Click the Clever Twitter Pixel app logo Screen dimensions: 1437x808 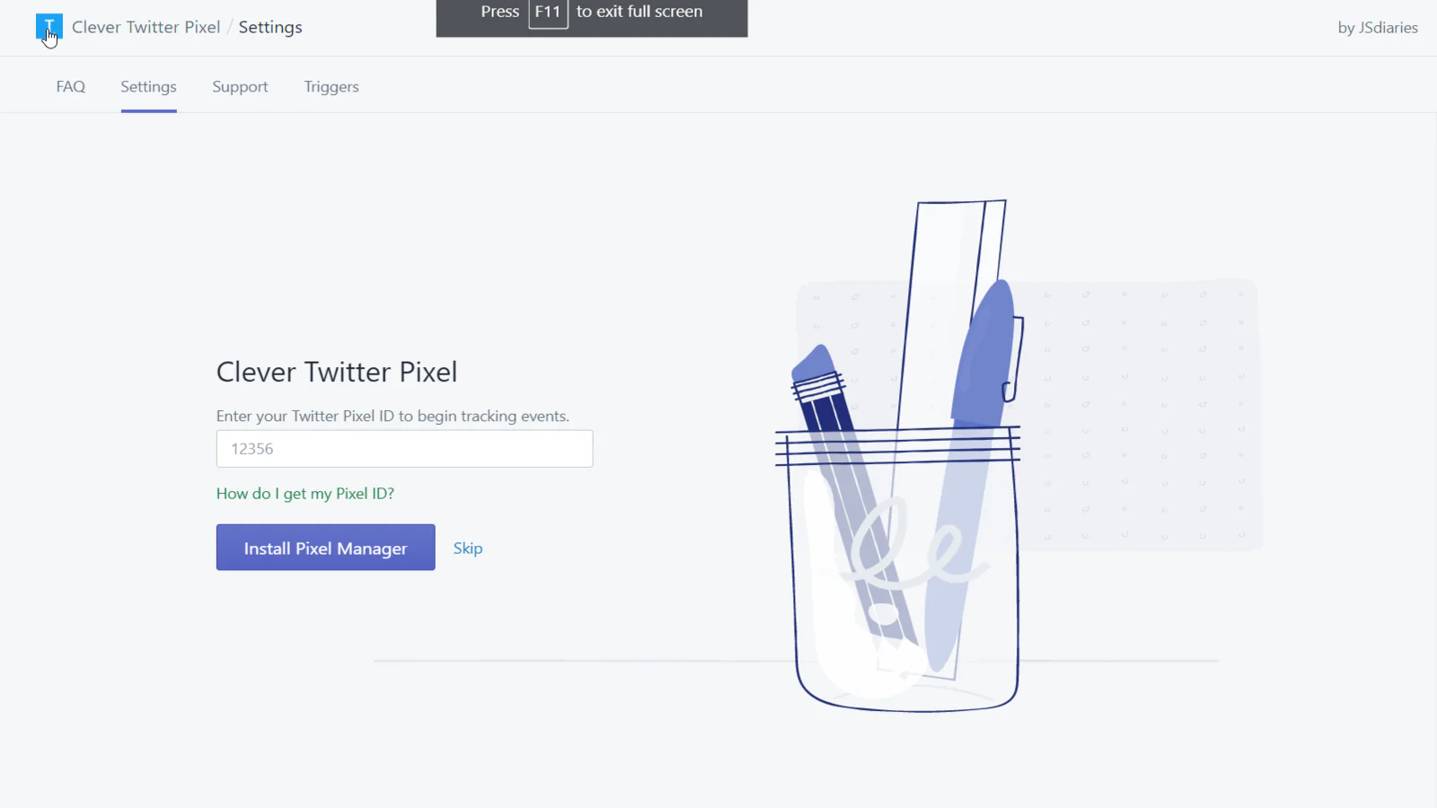48,27
